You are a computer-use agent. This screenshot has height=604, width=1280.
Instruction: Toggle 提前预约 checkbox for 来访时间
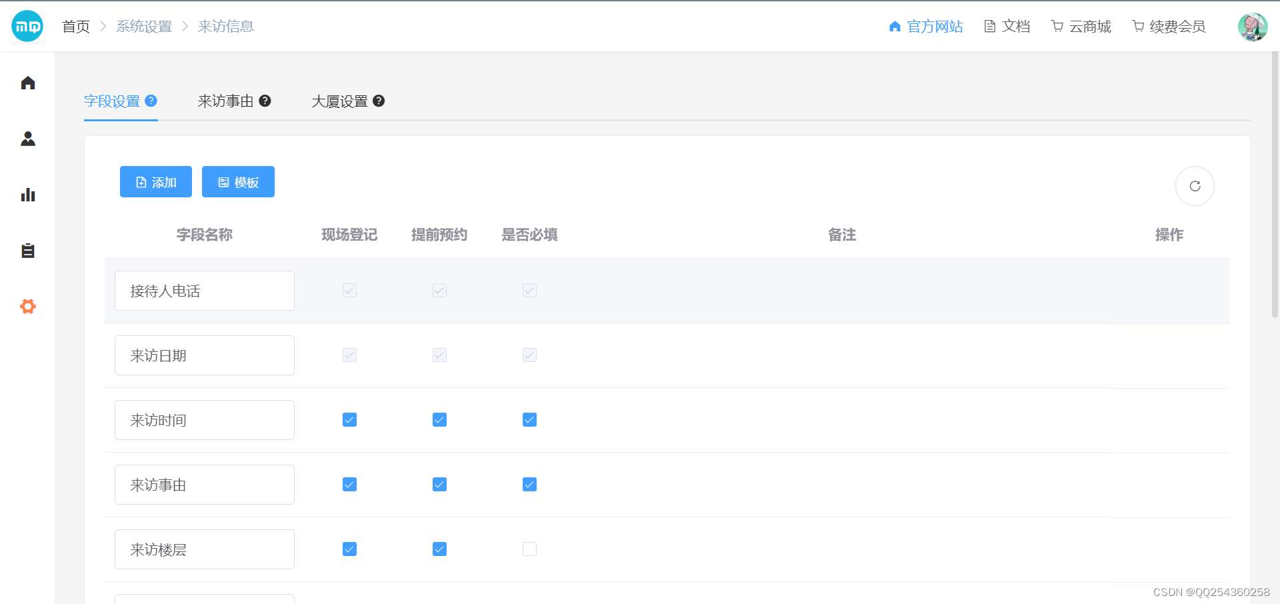pos(439,419)
